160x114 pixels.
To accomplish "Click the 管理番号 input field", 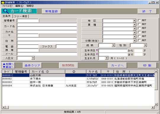I will pos(28,21).
